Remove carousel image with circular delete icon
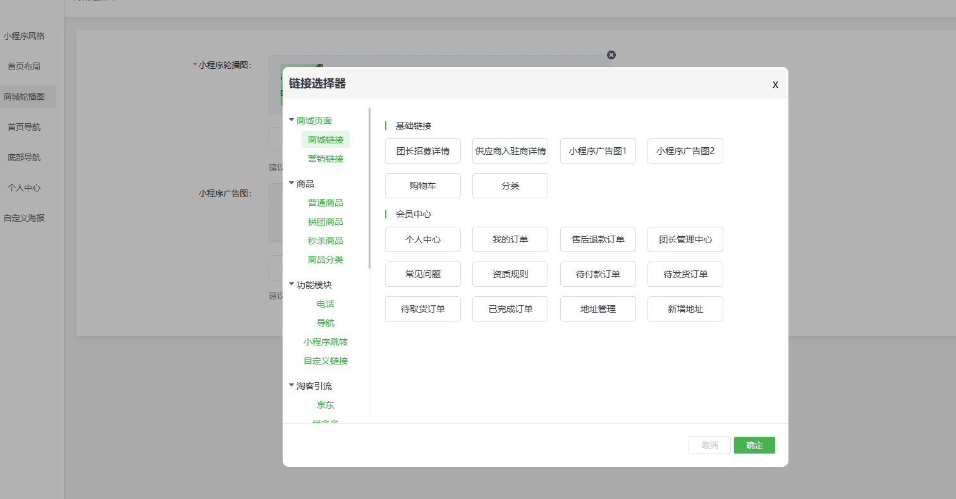 click(x=611, y=55)
